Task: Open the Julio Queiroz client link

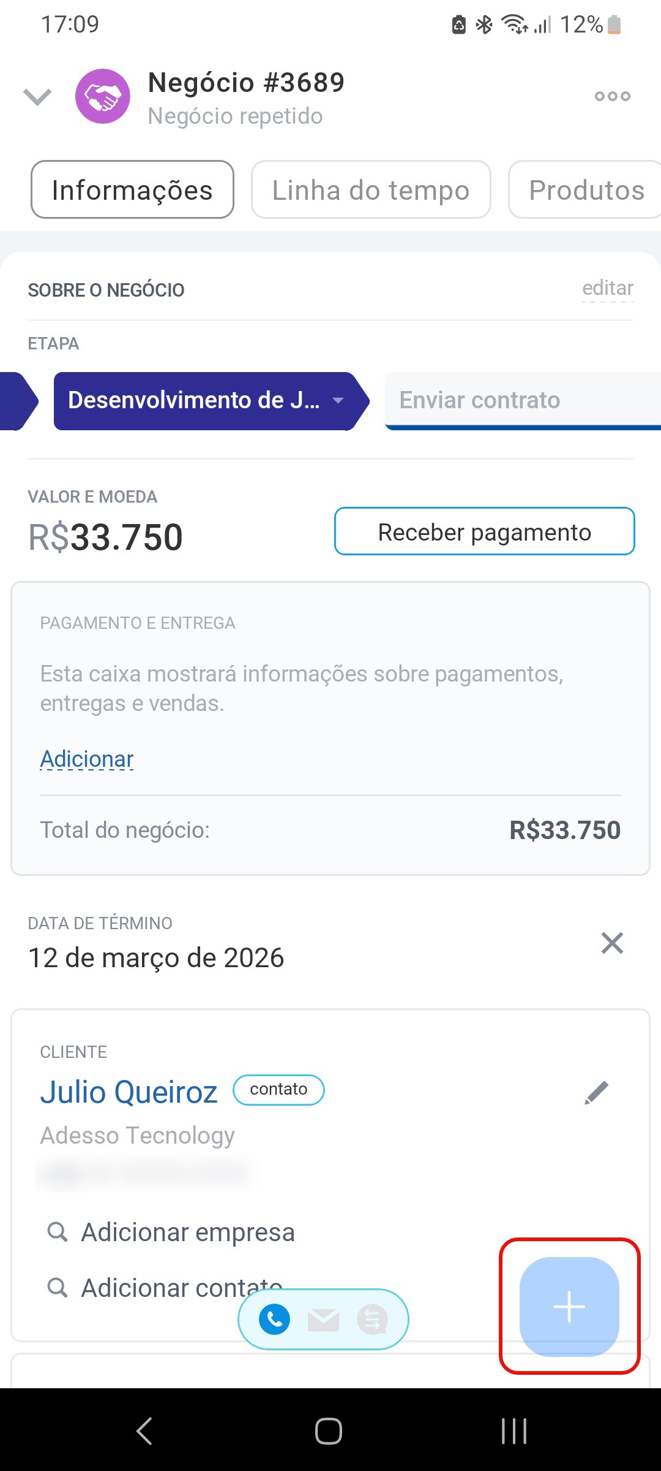Action: 129,1092
